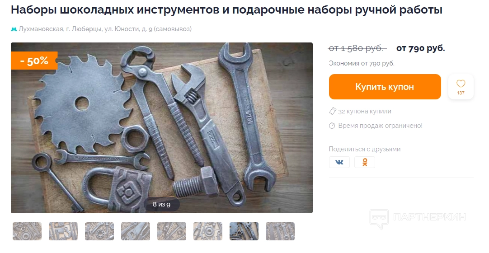Select the sixth gallery thumbnail
Screen dimensions: 489x253
pyautogui.click(x=208, y=231)
